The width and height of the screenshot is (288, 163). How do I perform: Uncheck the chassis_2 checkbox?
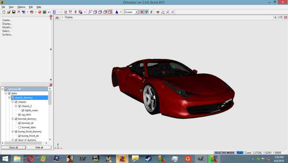pyautogui.click(x=19, y=106)
